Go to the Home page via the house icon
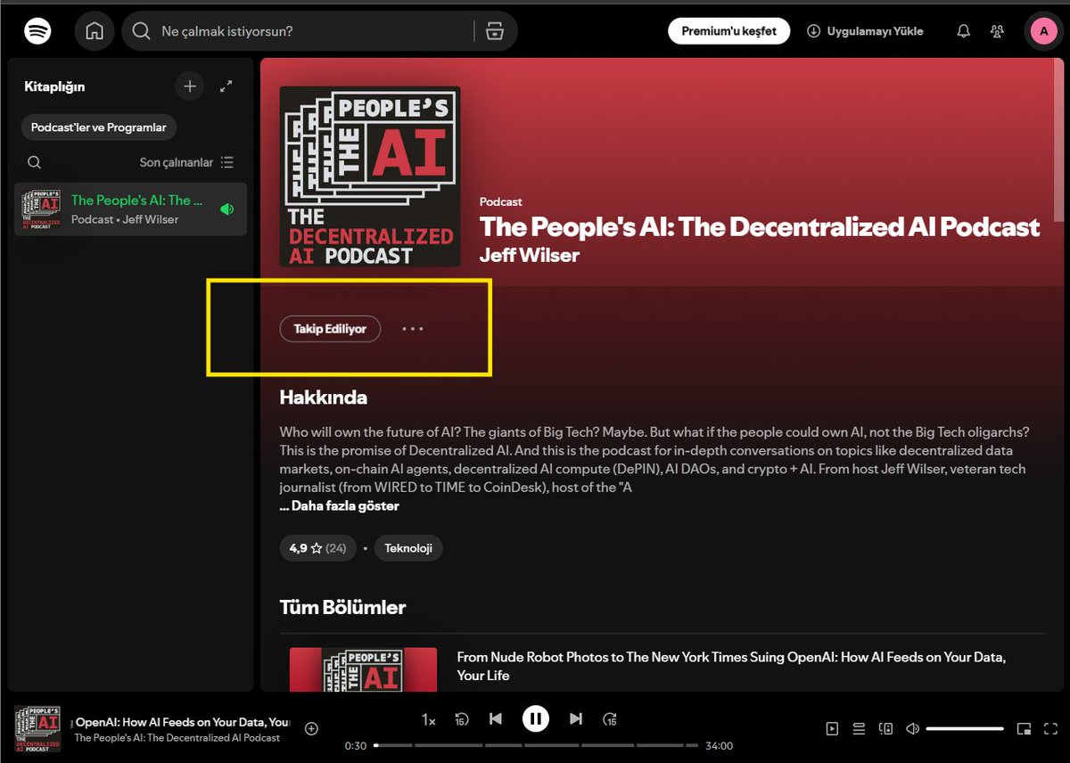 95,31
